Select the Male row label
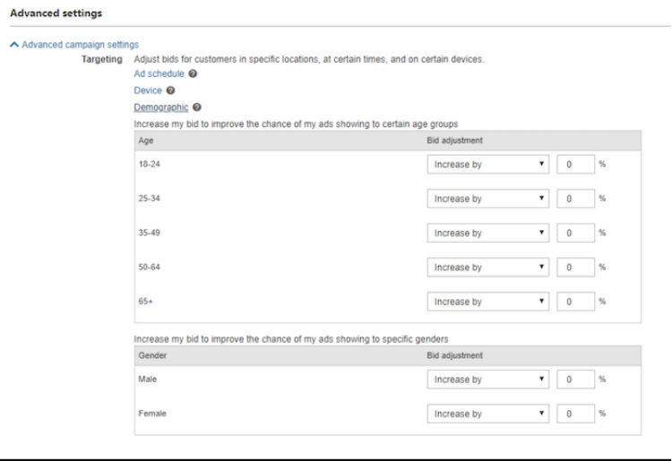 (148, 379)
